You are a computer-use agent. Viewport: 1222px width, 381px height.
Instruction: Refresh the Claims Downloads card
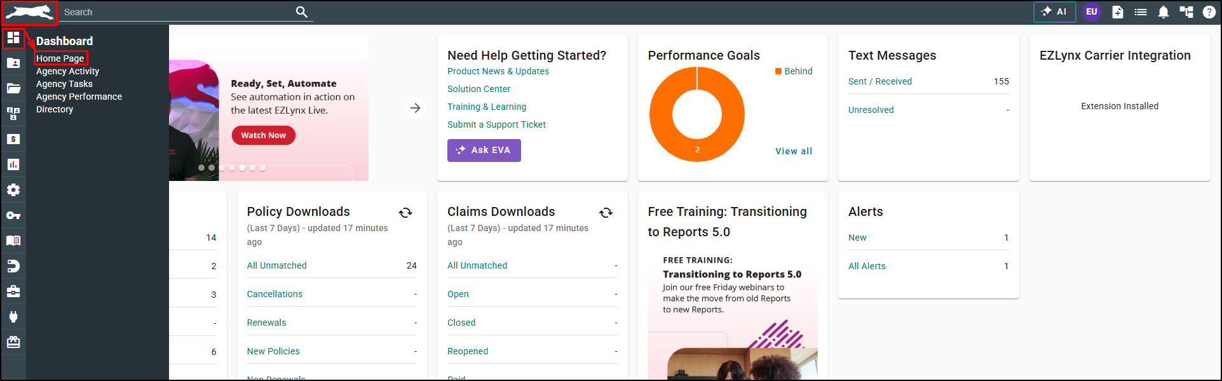(x=606, y=213)
